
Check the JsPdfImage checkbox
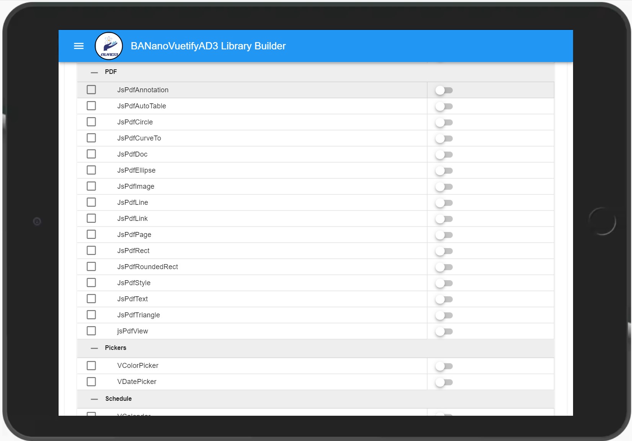coord(91,186)
